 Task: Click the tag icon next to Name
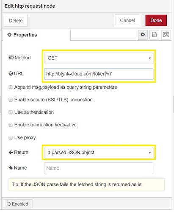(11, 168)
